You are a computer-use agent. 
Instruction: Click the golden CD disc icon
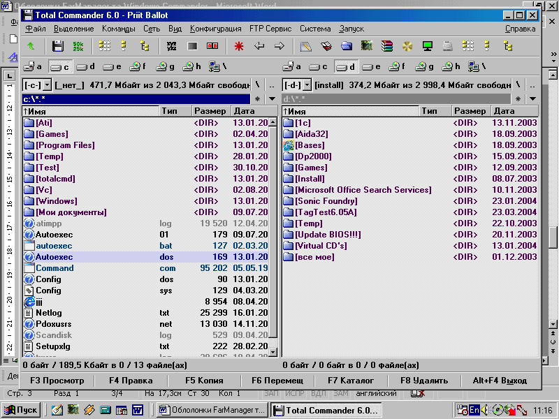point(407,46)
